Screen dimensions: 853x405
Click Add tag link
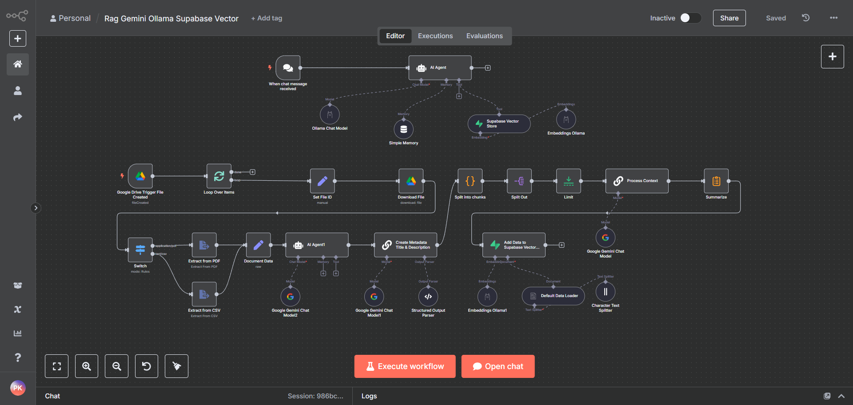pyautogui.click(x=267, y=18)
